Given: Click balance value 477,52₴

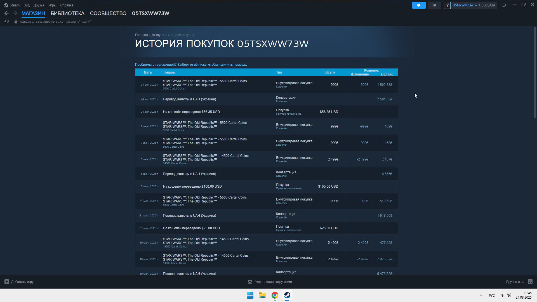Looking at the screenshot, I should click(386, 243).
